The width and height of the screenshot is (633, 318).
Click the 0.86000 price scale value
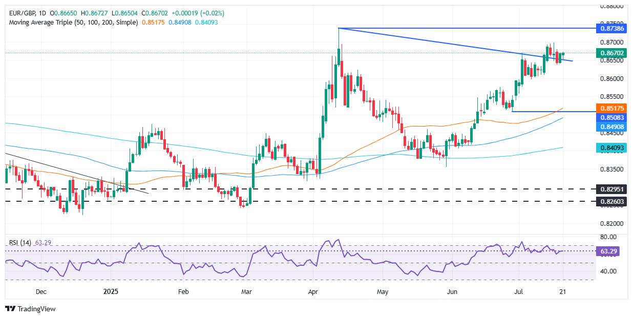point(611,78)
